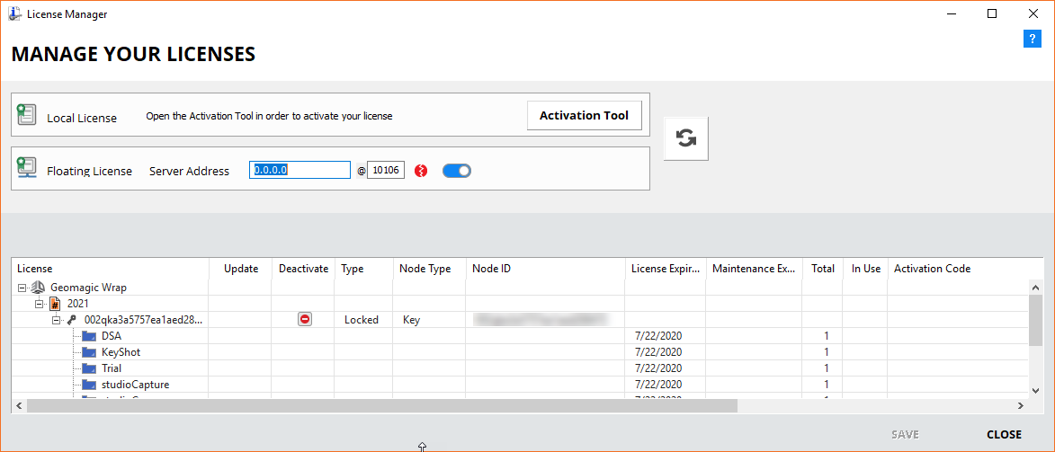
Task: Click the key icon beside 002qka3a5757ea1aed28
Action: (x=72, y=320)
